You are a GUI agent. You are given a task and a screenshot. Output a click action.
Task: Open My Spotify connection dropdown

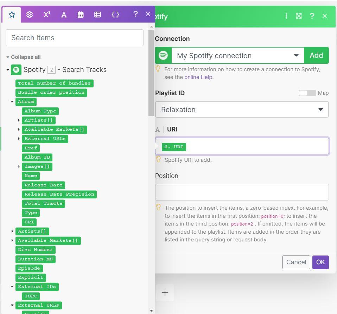click(x=237, y=56)
